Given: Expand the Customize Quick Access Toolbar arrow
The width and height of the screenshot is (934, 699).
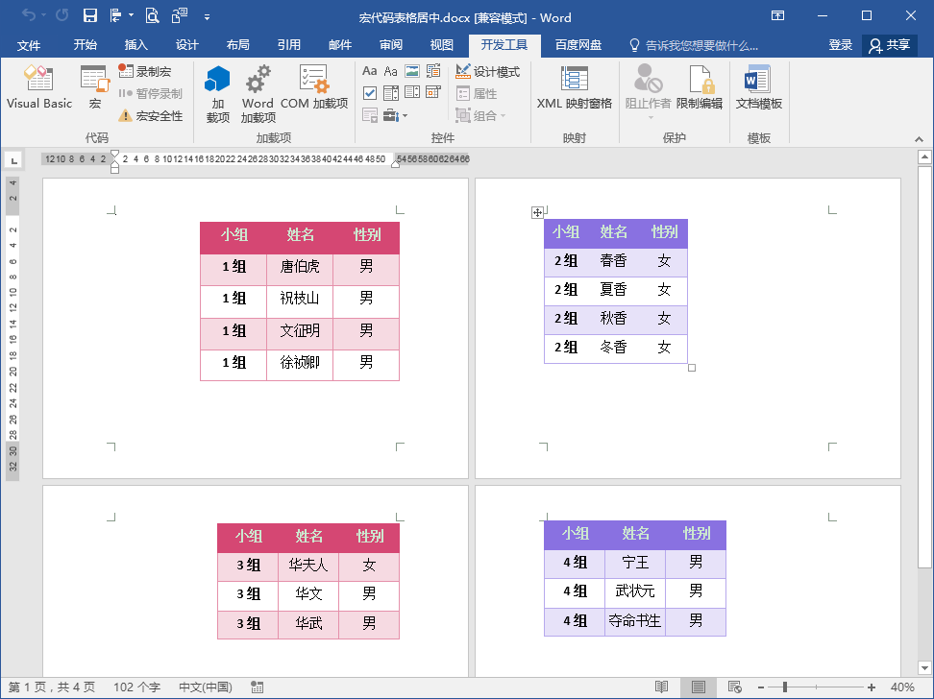Looking at the screenshot, I should pyautogui.click(x=207, y=17).
